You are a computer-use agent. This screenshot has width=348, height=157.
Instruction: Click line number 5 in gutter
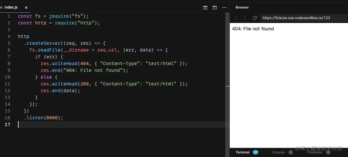[9, 43]
